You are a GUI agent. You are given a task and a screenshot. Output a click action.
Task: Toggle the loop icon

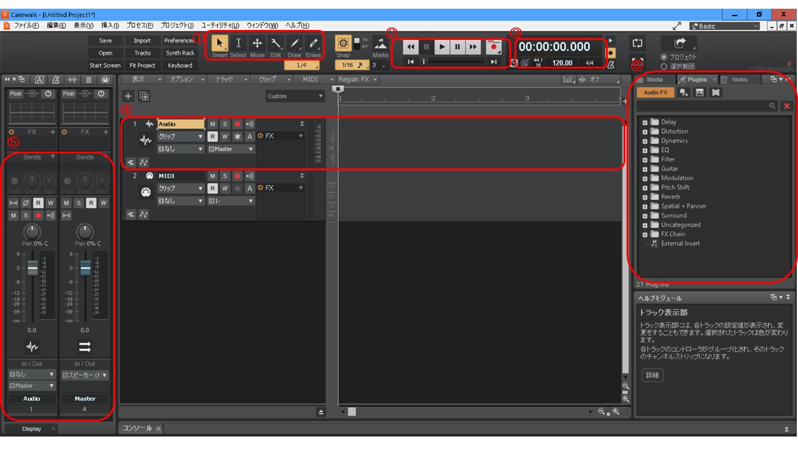[637, 44]
